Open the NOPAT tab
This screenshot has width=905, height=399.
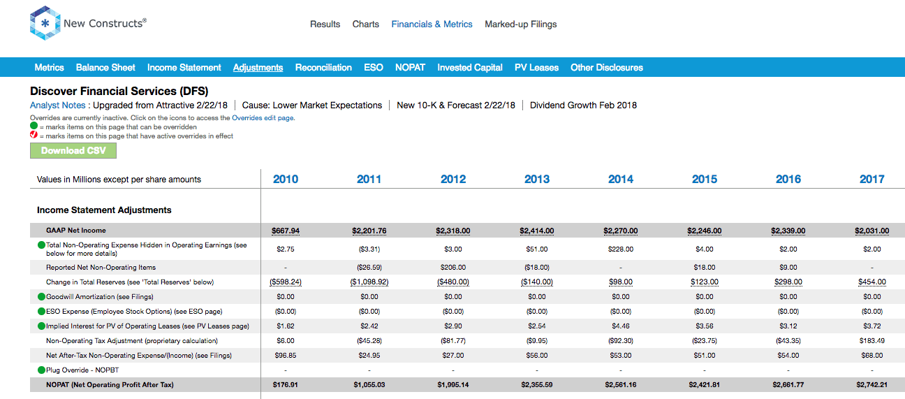(410, 68)
